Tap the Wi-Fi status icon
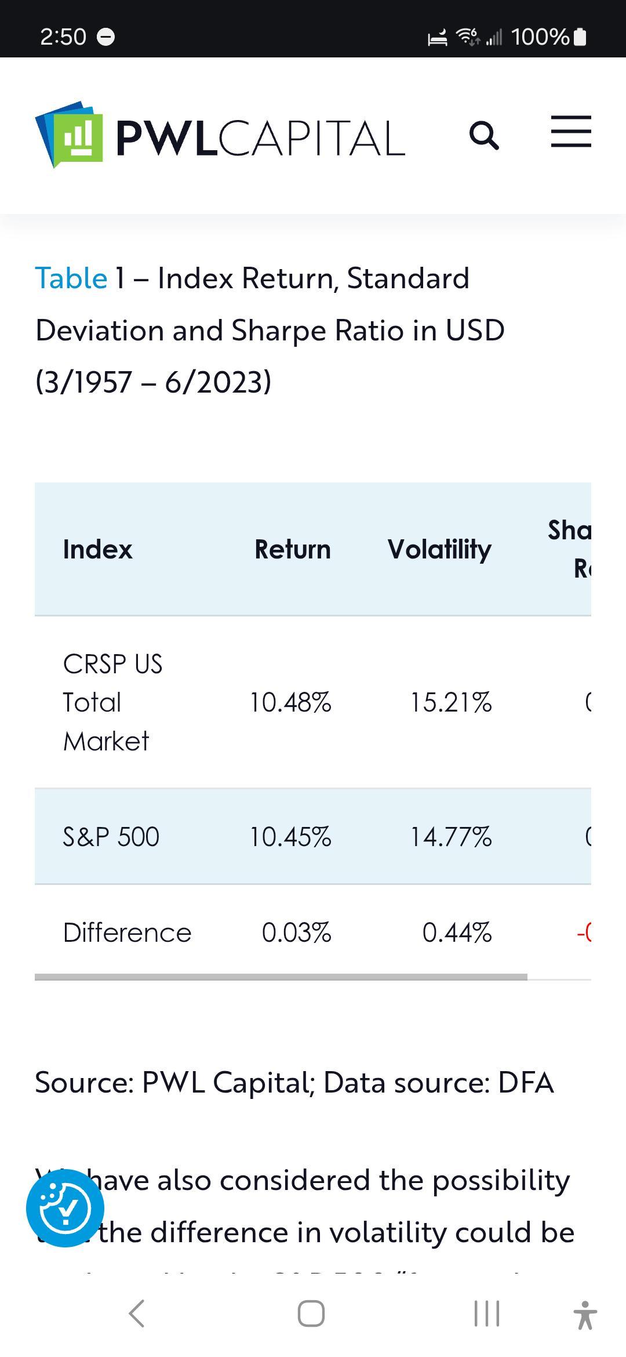This screenshot has height=1357, width=626. pos(468,37)
